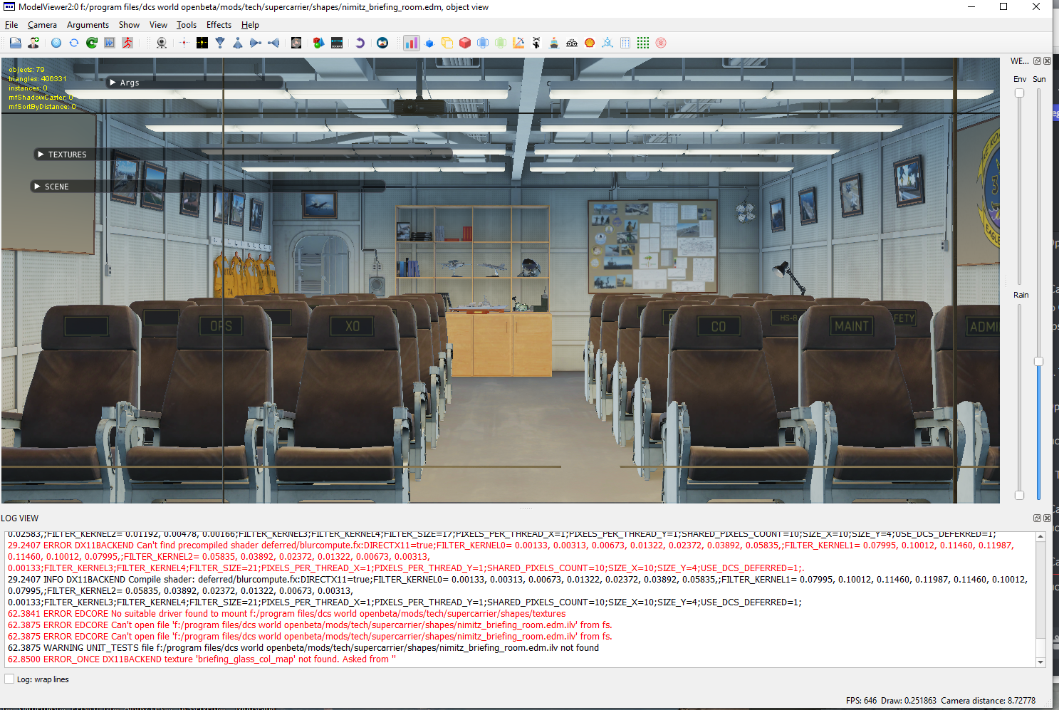Enable the Log wrap lines checkbox

[9, 679]
